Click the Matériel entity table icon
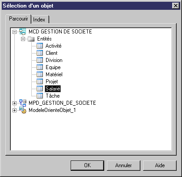 [40, 74]
